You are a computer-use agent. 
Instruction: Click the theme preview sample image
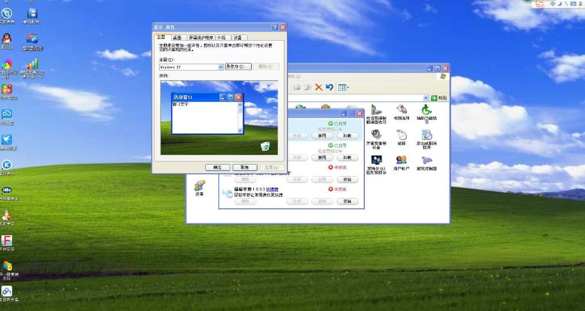[x=219, y=118]
